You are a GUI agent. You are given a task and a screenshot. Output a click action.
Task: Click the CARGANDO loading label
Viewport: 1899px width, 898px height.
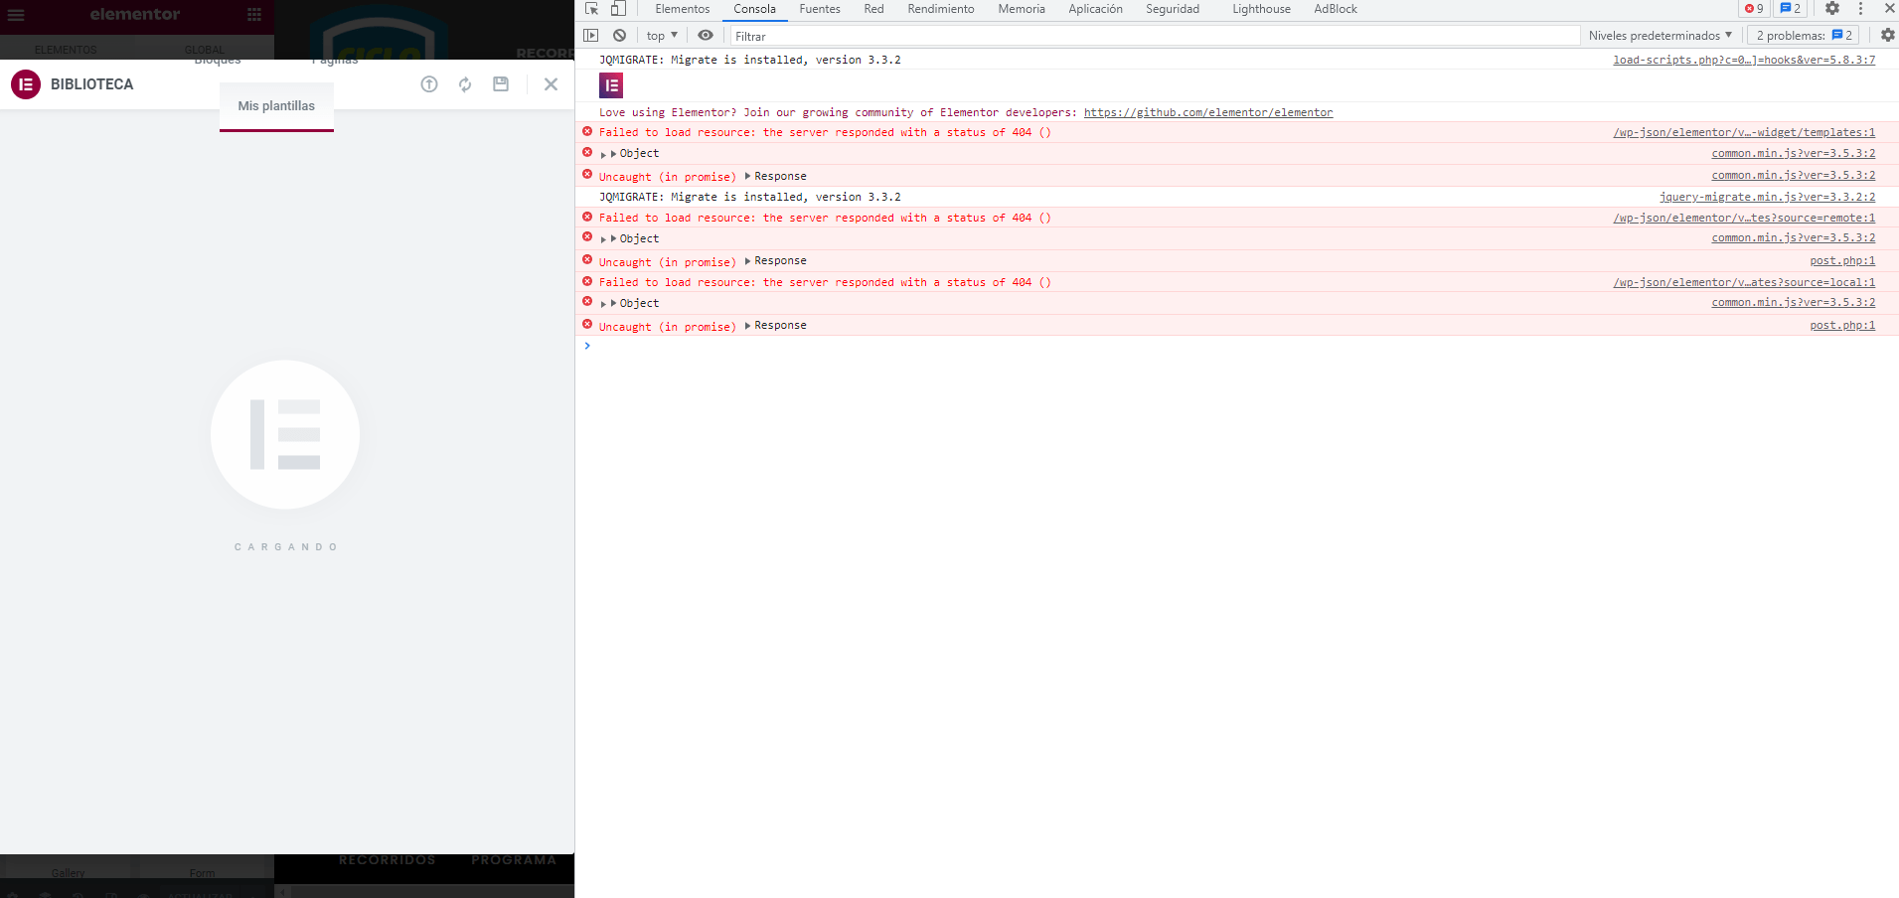[x=286, y=547]
